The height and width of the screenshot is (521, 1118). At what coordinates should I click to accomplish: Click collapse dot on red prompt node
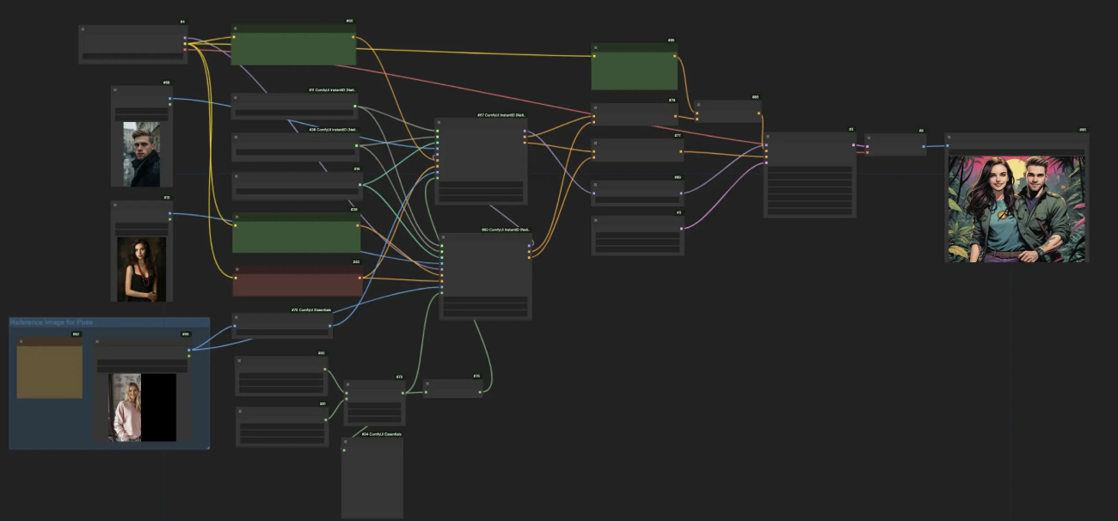tap(236, 269)
